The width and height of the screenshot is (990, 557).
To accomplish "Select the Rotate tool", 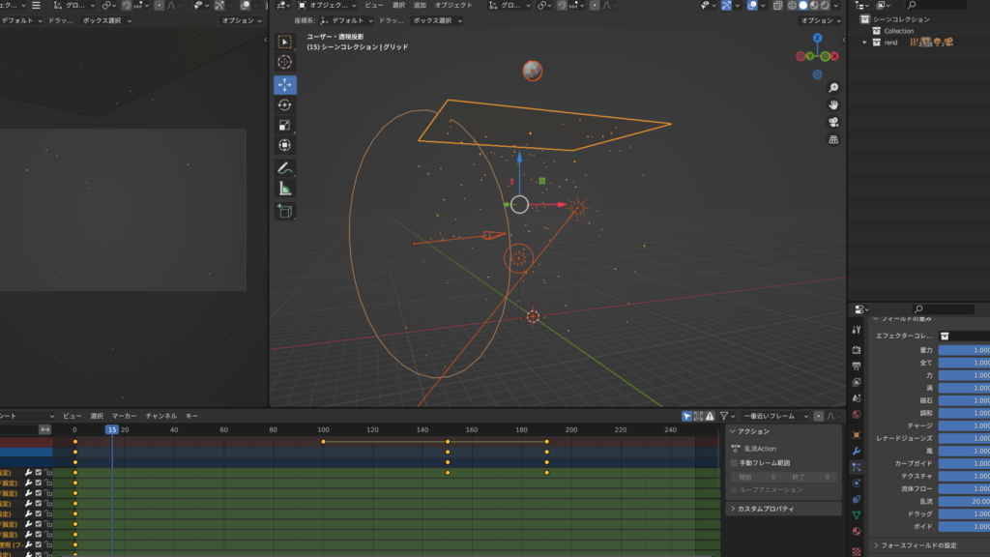I will [x=285, y=105].
